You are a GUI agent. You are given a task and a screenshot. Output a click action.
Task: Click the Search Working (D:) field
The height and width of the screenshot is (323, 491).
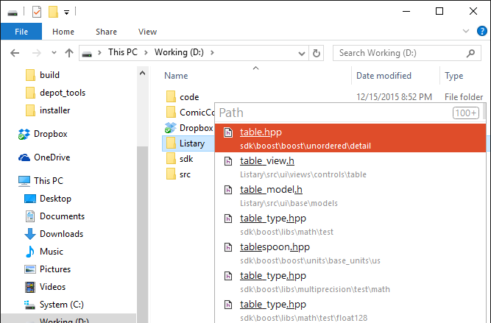[403, 53]
